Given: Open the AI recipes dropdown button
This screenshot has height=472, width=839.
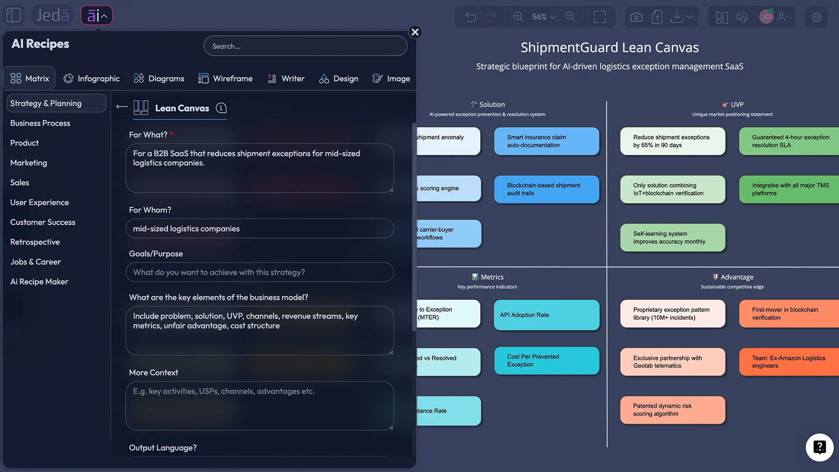Looking at the screenshot, I should [97, 15].
